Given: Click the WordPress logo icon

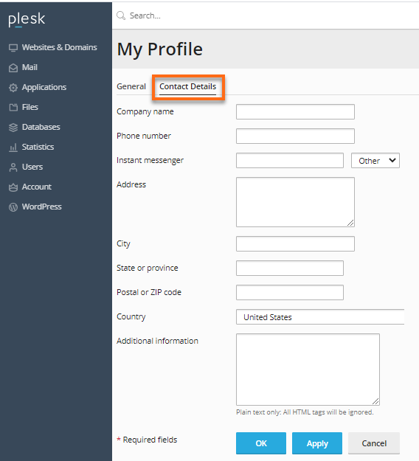Looking at the screenshot, I should pos(13,207).
